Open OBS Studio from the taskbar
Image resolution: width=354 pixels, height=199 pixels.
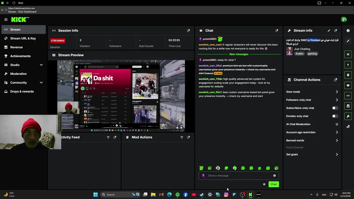242,195
